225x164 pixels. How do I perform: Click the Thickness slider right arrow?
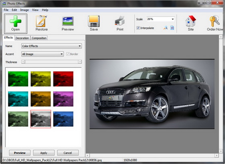point(80,62)
